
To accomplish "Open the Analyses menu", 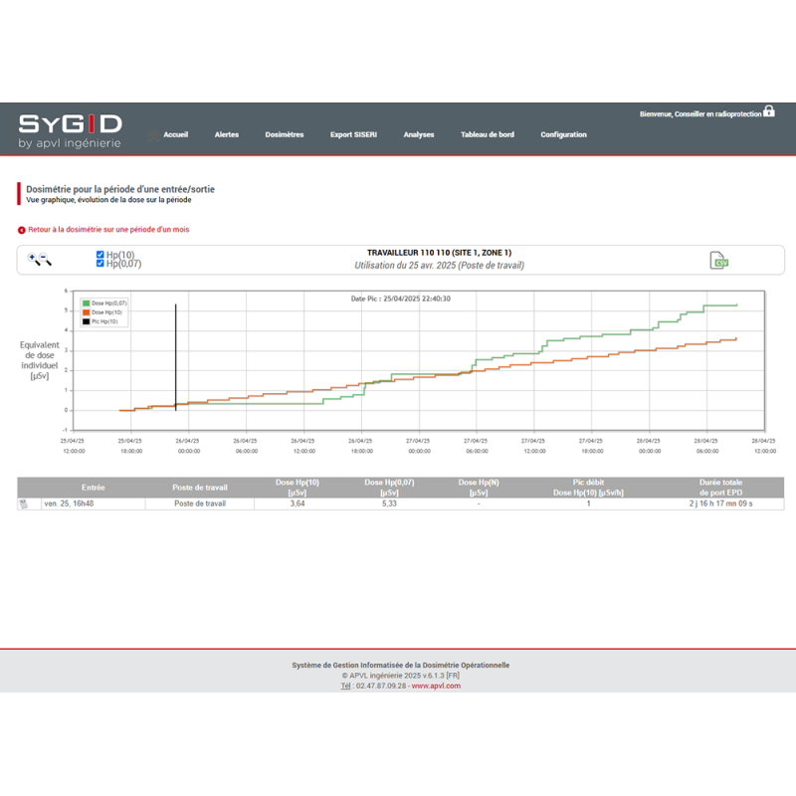I will coord(419,135).
